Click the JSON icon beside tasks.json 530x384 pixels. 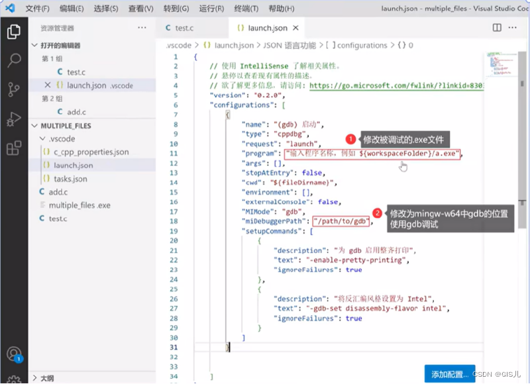pyautogui.click(x=46, y=178)
